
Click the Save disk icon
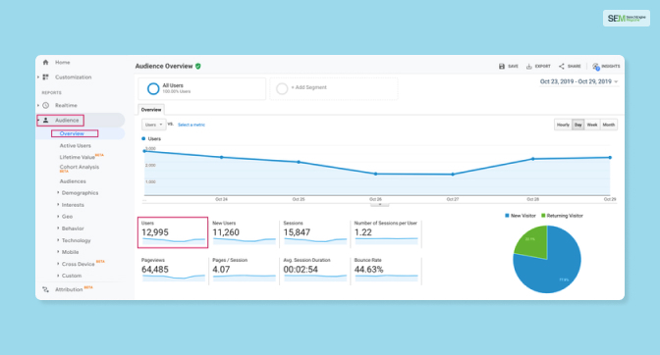[502, 67]
